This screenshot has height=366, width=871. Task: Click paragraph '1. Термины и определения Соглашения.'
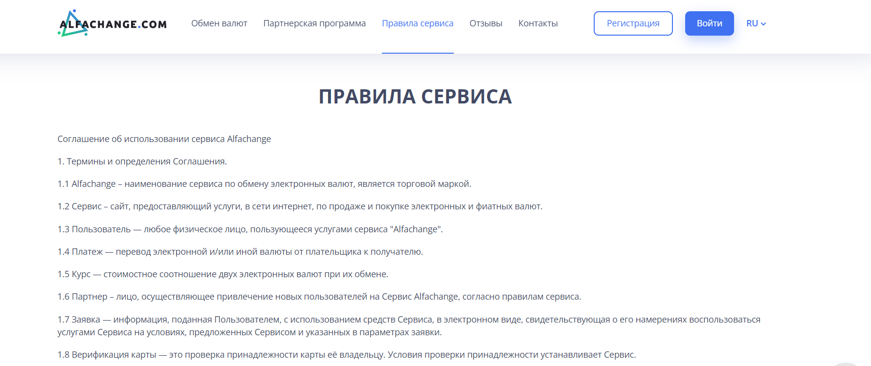click(x=142, y=162)
